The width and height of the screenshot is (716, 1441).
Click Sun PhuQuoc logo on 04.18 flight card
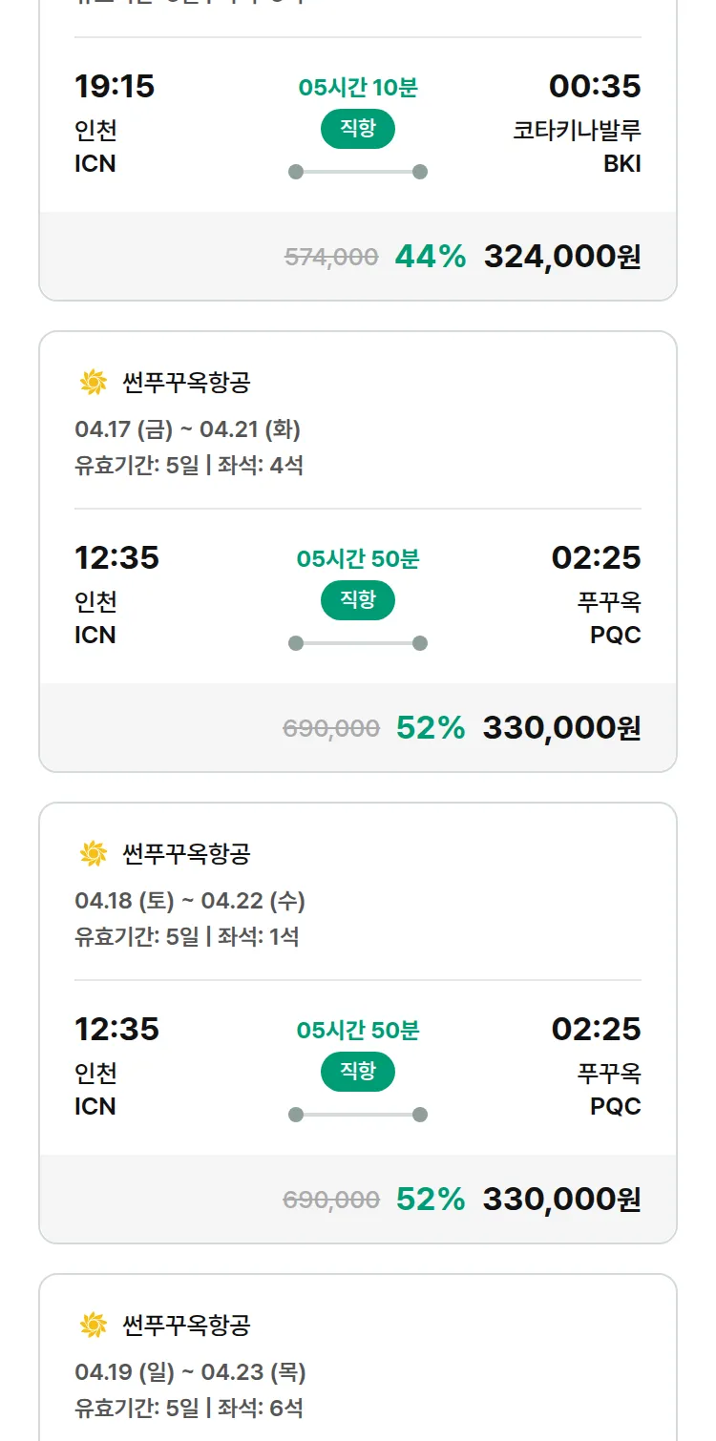[x=93, y=853]
